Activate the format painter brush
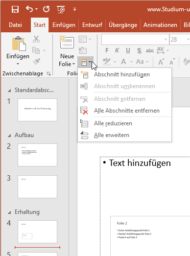Screen dimensions: 190x256 point(36,62)
